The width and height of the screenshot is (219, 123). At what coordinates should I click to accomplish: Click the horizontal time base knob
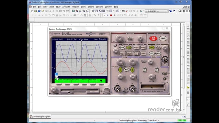pos(119,38)
